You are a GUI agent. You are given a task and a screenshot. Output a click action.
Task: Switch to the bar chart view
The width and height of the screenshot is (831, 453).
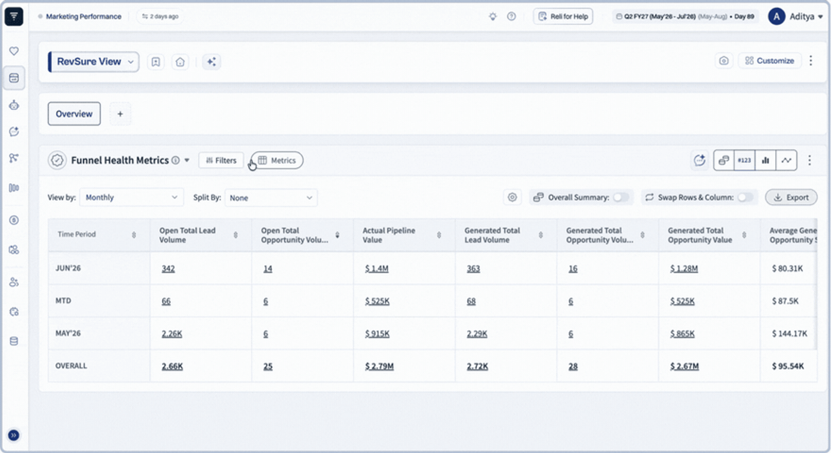coord(766,160)
